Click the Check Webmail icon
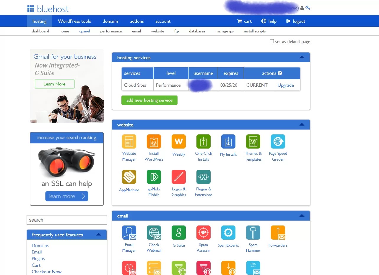The width and height of the screenshot is (379, 275). (x=154, y=233)
